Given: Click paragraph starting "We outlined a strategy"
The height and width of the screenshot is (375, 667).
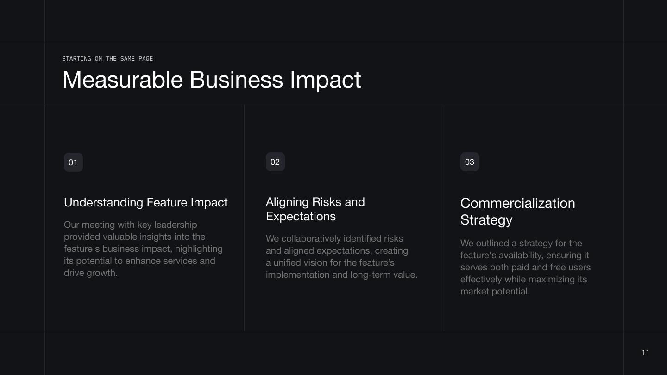Looking at the screenshot, I should [525, 267].
